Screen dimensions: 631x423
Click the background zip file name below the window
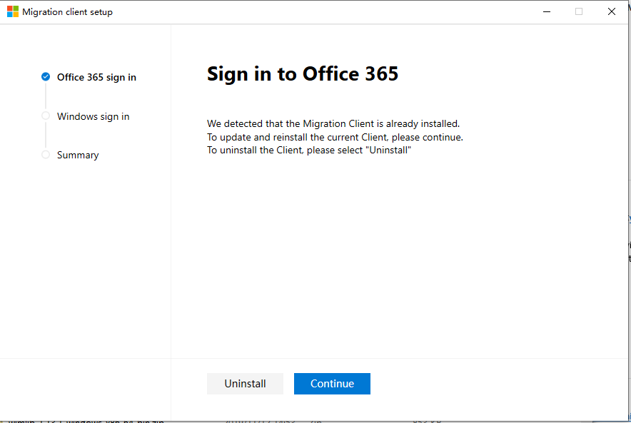click(86, 421)
